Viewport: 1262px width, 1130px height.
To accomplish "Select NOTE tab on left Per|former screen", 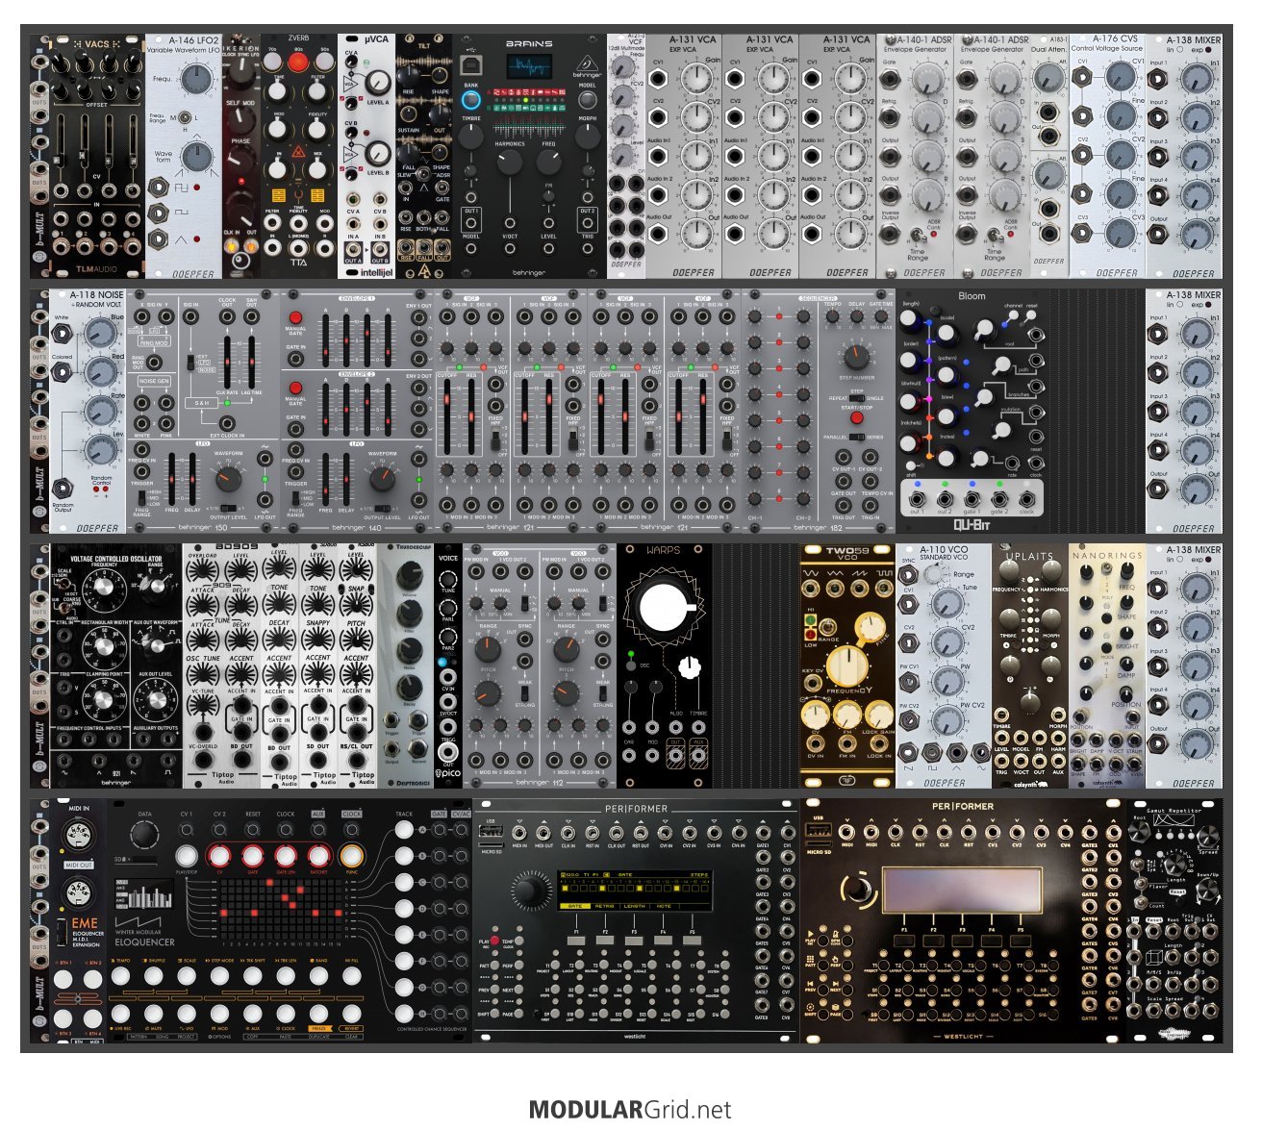I will pos(665,905).
